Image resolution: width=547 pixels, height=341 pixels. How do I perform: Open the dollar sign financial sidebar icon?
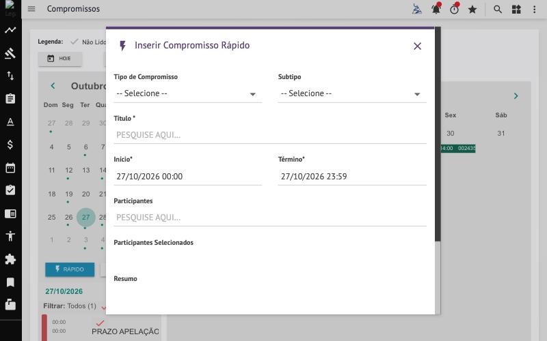click(x=10, y=145)
